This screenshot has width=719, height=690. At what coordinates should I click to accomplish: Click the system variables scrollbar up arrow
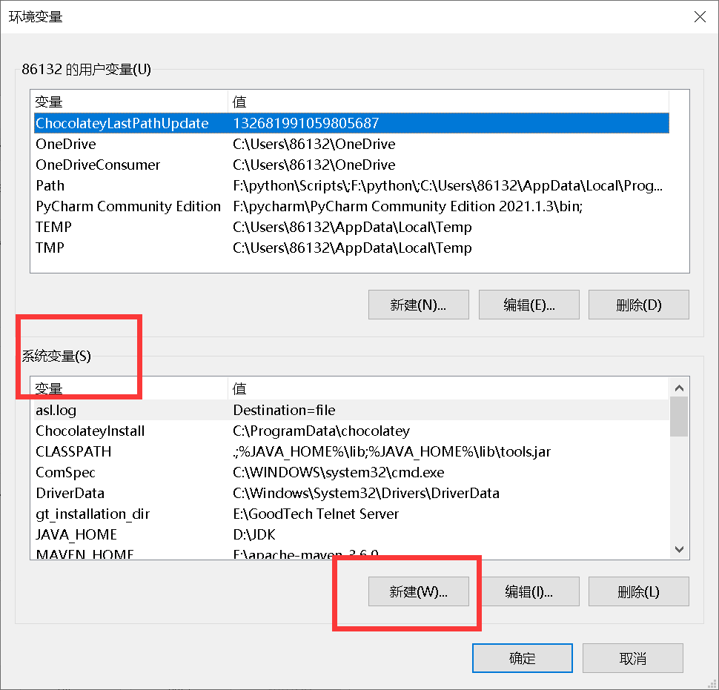click(679, 388)
